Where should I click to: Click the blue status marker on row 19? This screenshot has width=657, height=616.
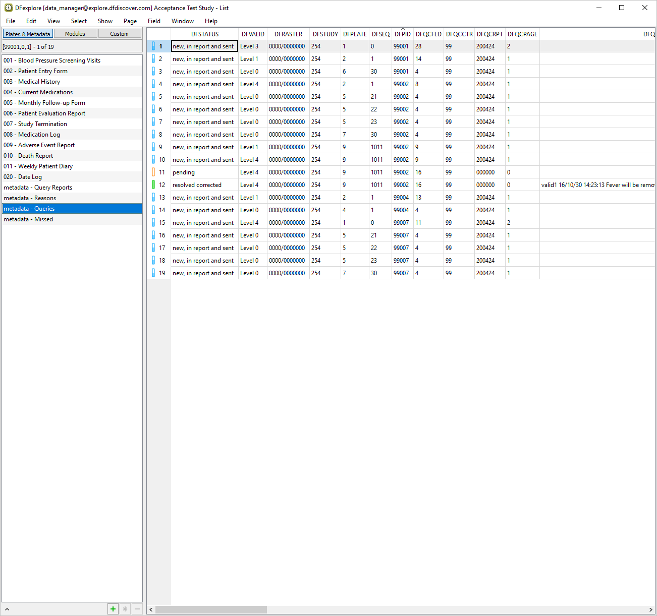click(x=153, y=273)
